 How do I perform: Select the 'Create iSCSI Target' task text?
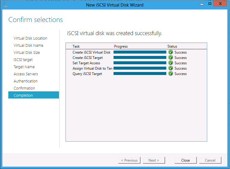(x=87, y=58)
